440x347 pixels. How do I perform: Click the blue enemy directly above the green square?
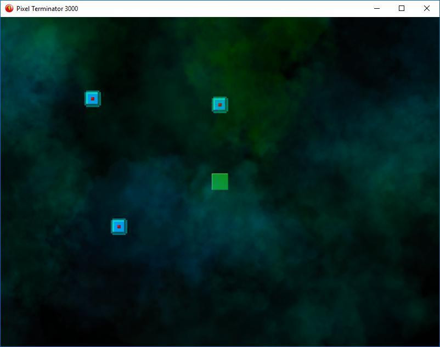[220, 105]
